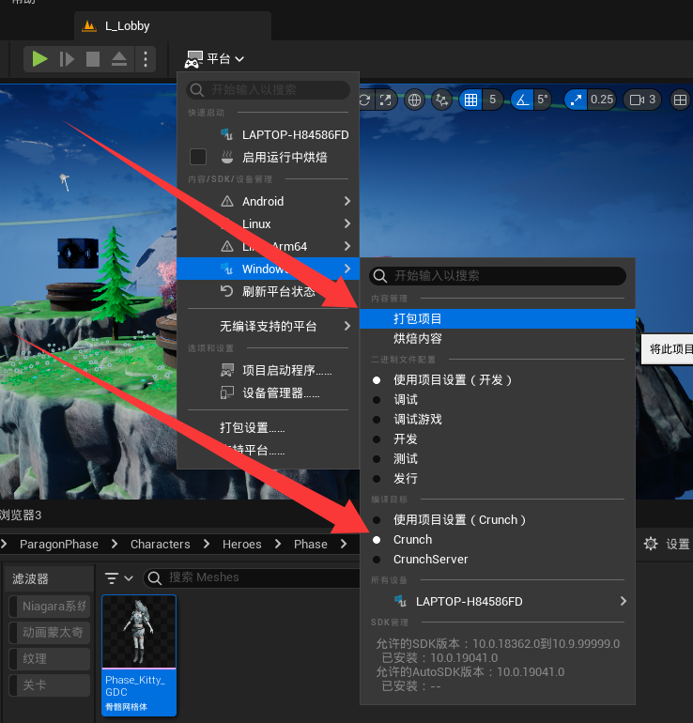Enable the 启用运行中烘焙 checkbox

(198, 157)
